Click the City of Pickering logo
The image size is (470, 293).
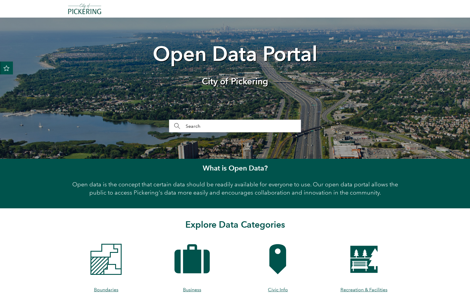click(x=85, y=9)
